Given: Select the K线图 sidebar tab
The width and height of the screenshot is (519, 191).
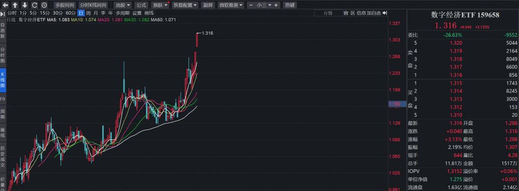Looking at the screenshot, I should [3, 80].
